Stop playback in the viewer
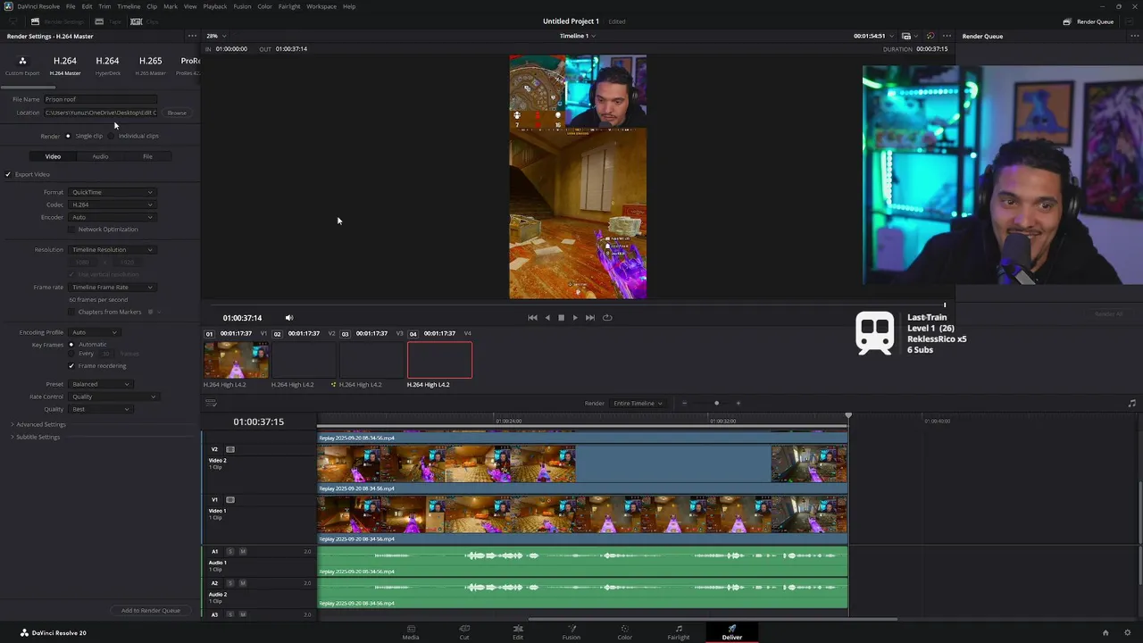1143x643 pixels. (561, 318)
